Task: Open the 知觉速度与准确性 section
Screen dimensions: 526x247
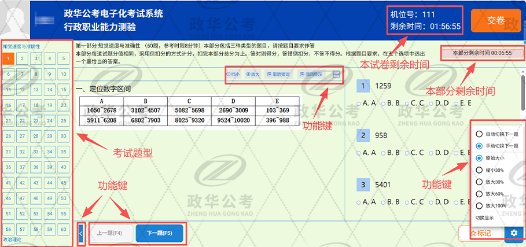Action: click(x=21, y=47)
